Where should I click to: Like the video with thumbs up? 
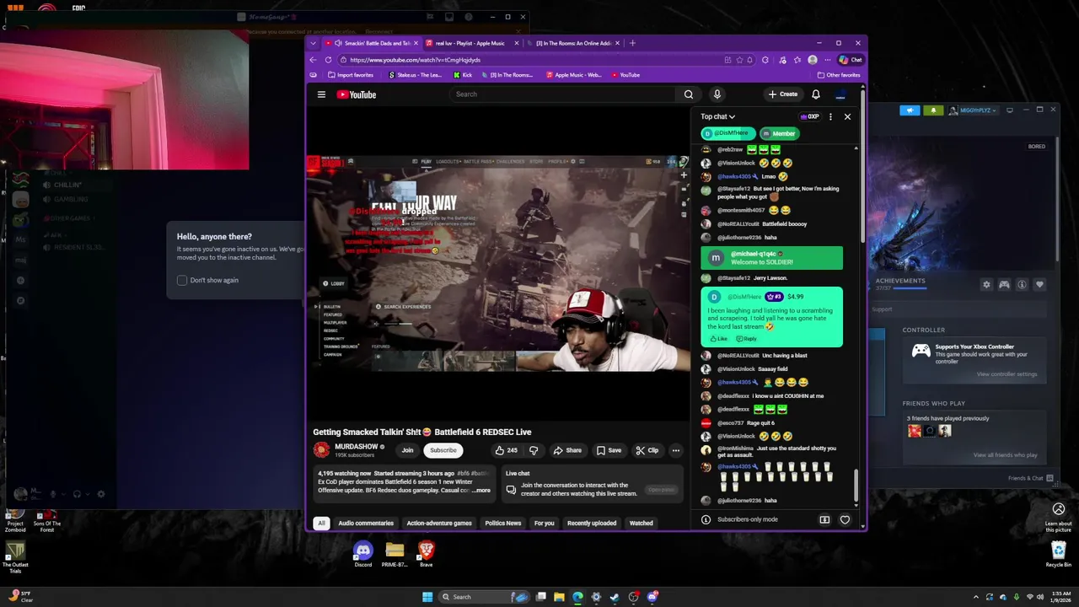pyautogui.click(x=506, y=450)
